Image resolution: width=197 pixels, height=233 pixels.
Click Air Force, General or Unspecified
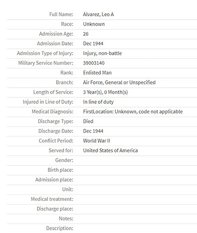(x=119, y=82)
